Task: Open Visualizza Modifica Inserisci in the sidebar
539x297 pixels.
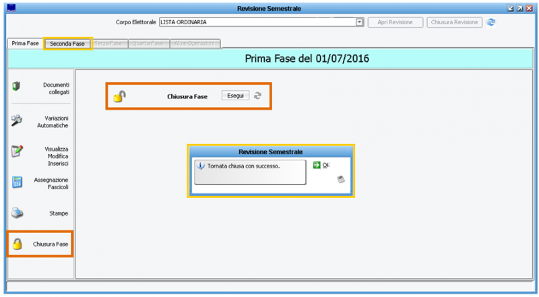Action: point(57,156)
